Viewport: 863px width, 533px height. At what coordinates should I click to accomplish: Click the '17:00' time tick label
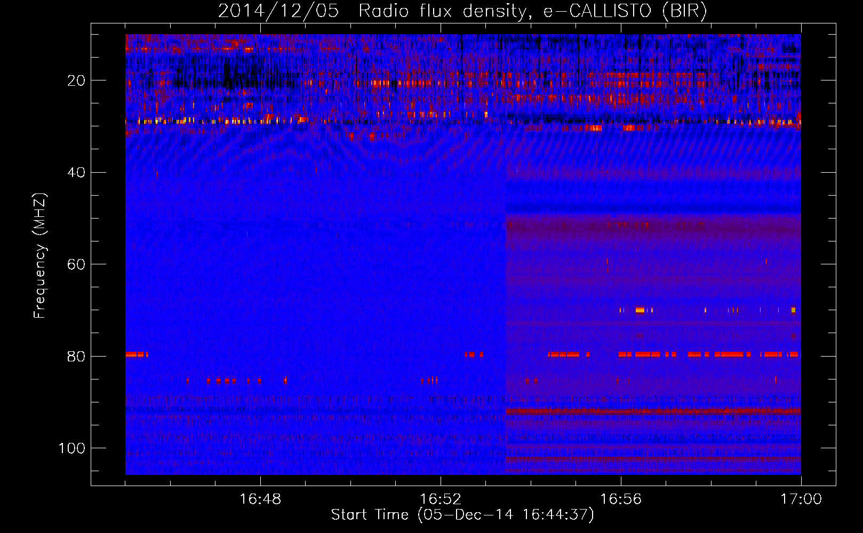tap(801, 499)
